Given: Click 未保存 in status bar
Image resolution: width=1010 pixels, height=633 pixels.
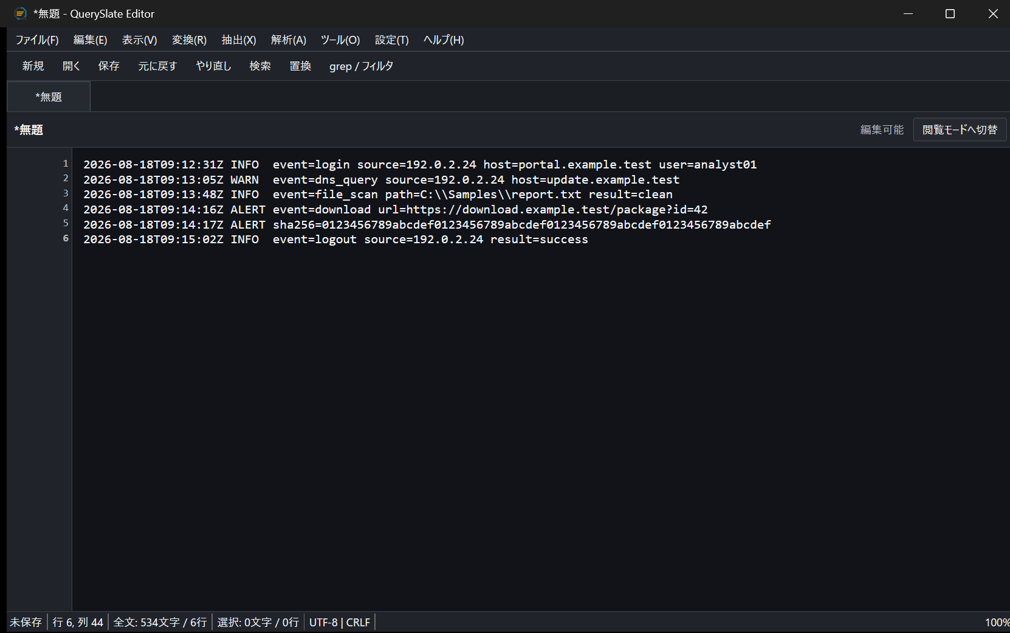Looking at the screenshot, I should (x=26, y=623).
